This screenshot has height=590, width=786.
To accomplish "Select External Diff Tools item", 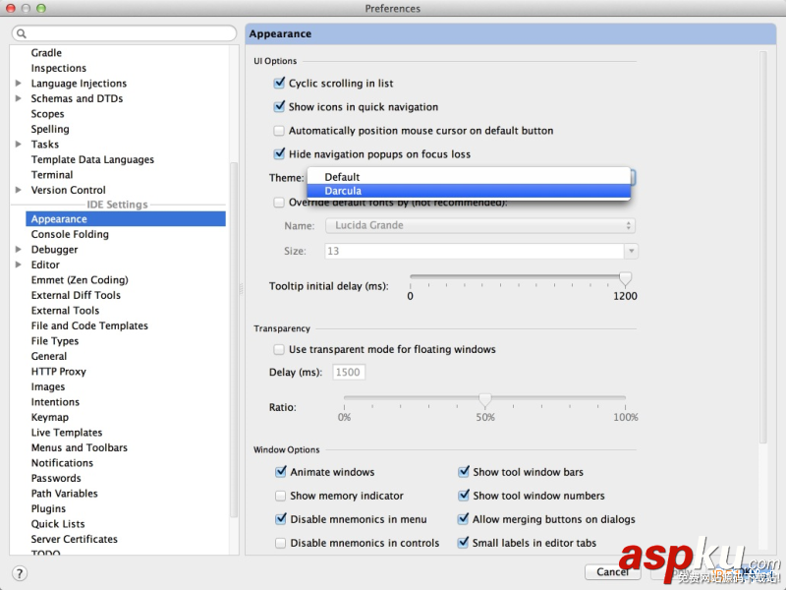I will (76, 295).
